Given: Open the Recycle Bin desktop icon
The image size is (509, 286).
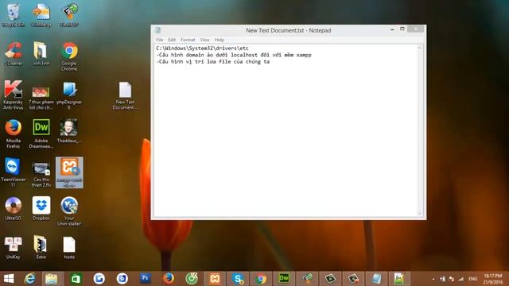Looking at the screenshot, I should pos(14,15).
